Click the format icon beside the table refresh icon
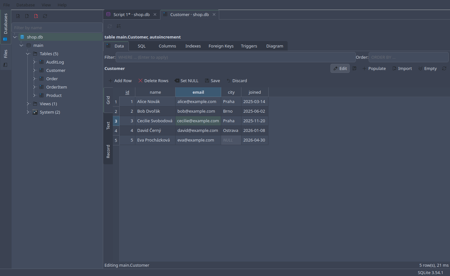 [x=119, y=26]
